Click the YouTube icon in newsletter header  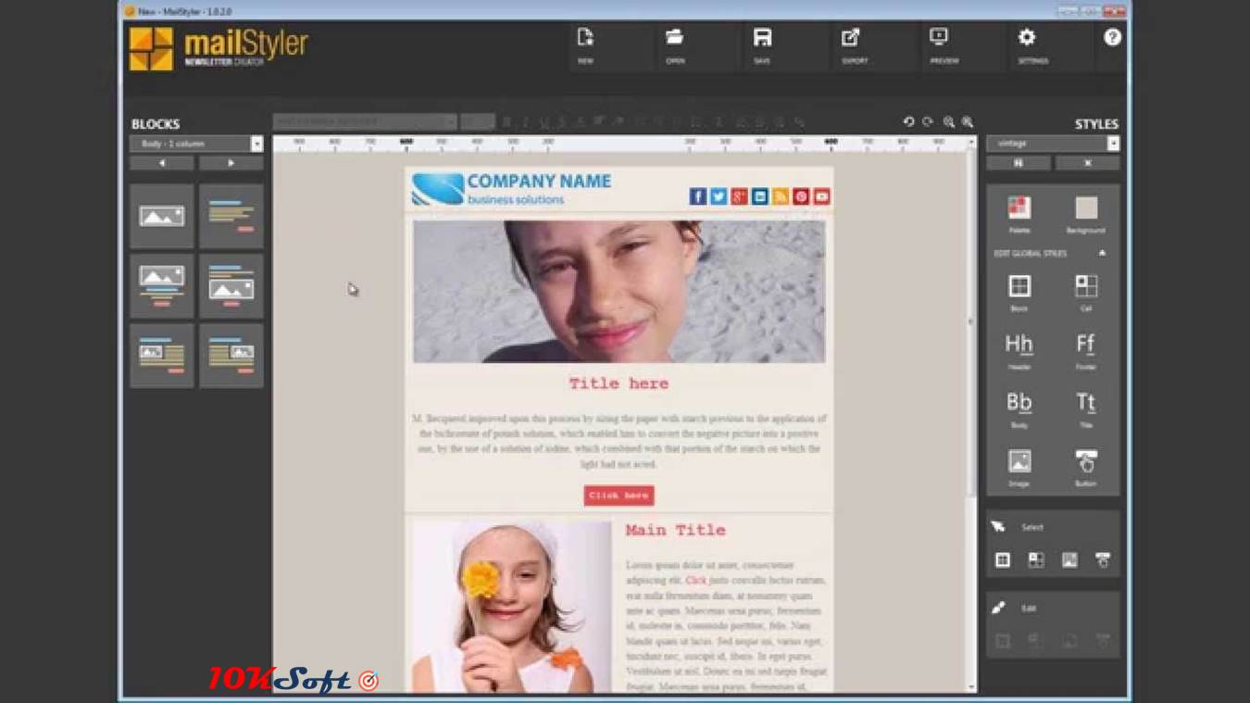click(x=821, y=196)
